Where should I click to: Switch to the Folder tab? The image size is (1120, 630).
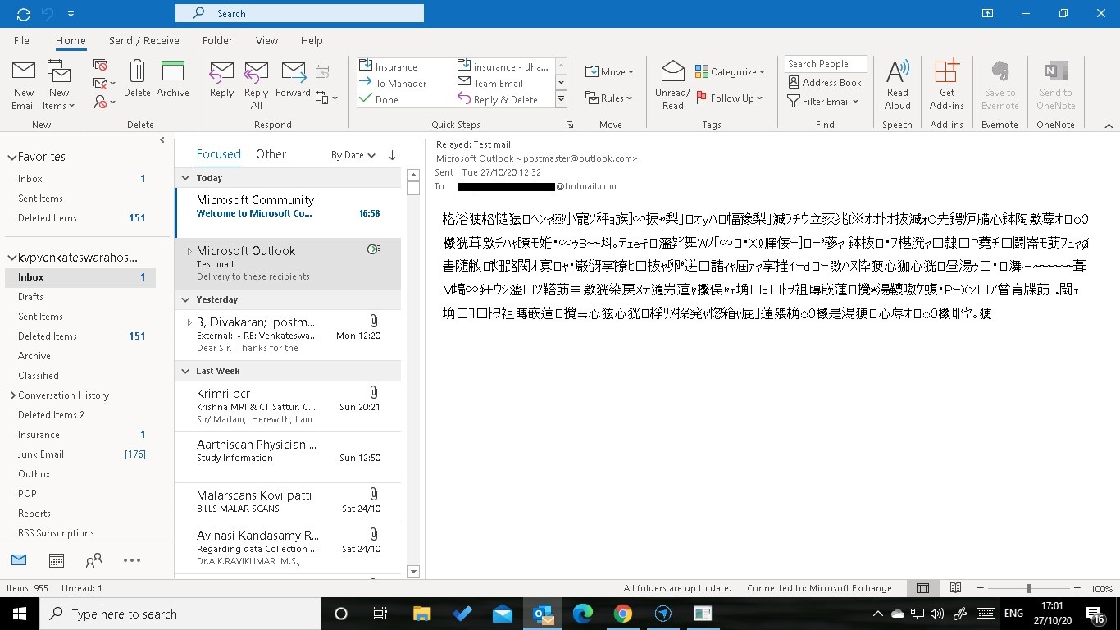tap(217, 40)
